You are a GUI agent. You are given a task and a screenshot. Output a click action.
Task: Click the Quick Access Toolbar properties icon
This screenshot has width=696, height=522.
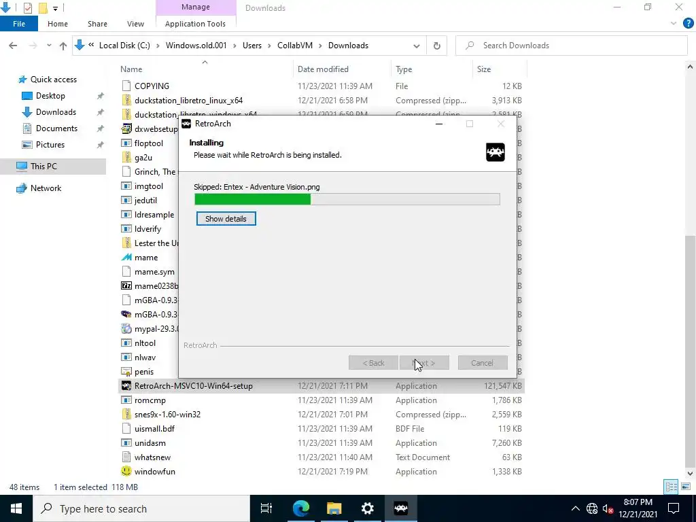[27, 7]
